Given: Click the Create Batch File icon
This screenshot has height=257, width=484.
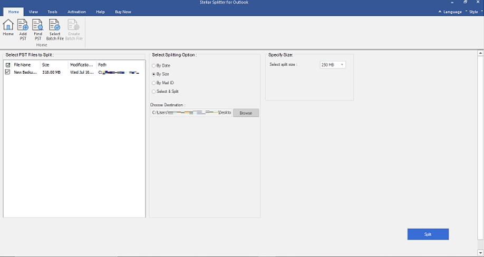Looking at the screenshot, I should click(74, 29).
